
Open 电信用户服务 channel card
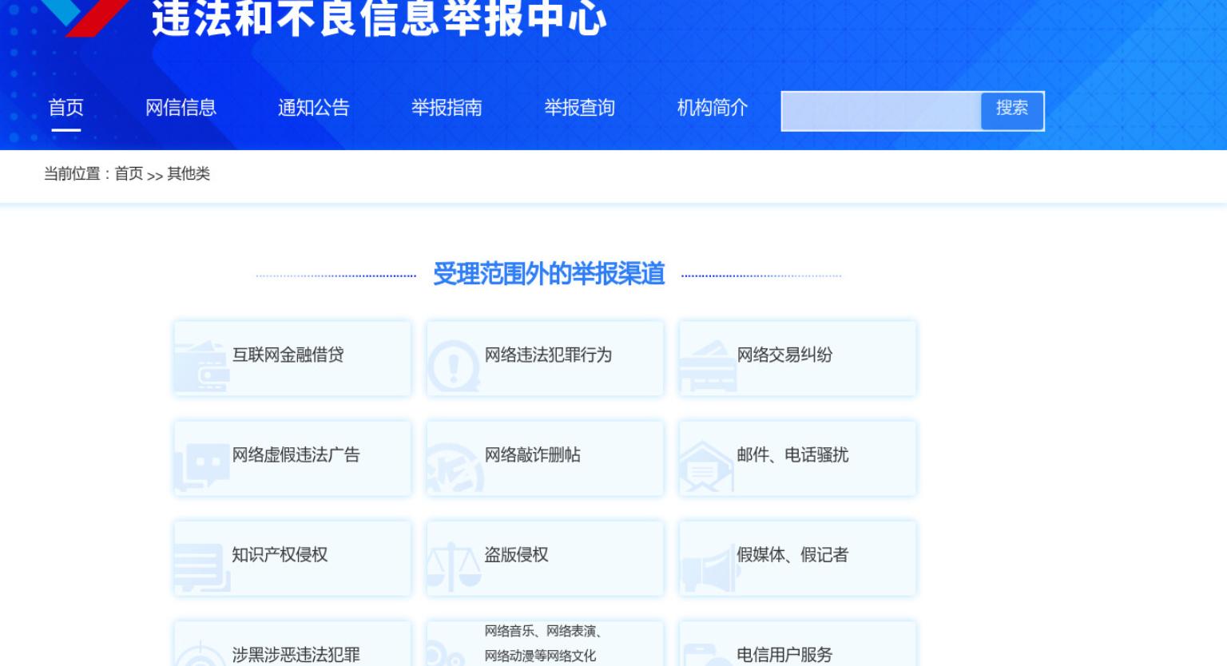pos(797,644)
